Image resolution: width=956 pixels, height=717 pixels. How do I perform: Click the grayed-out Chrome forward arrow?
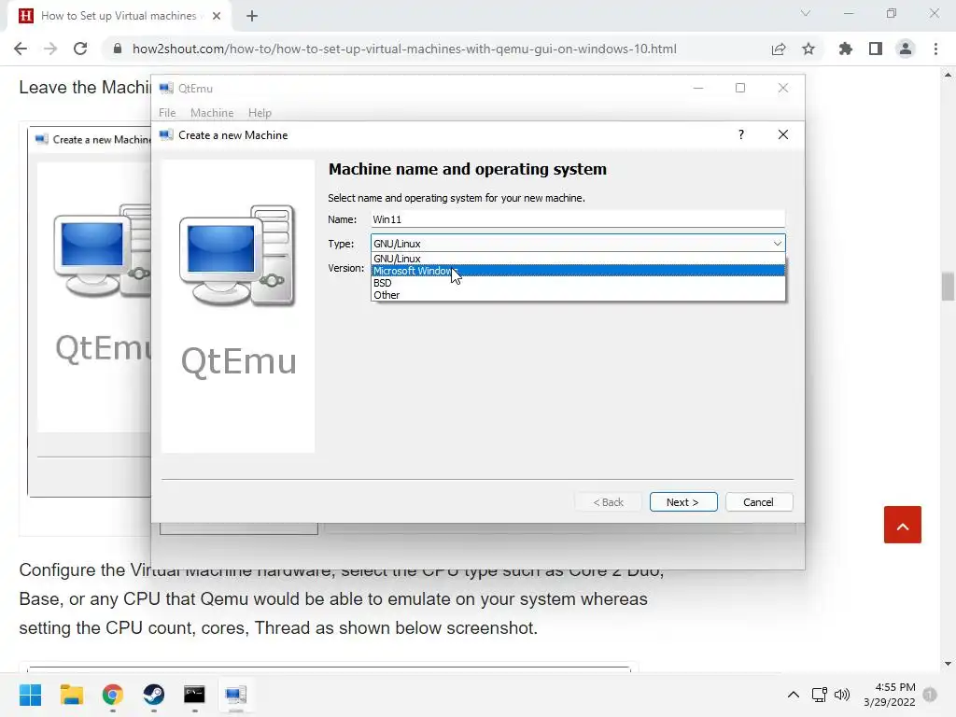[50, 49]
